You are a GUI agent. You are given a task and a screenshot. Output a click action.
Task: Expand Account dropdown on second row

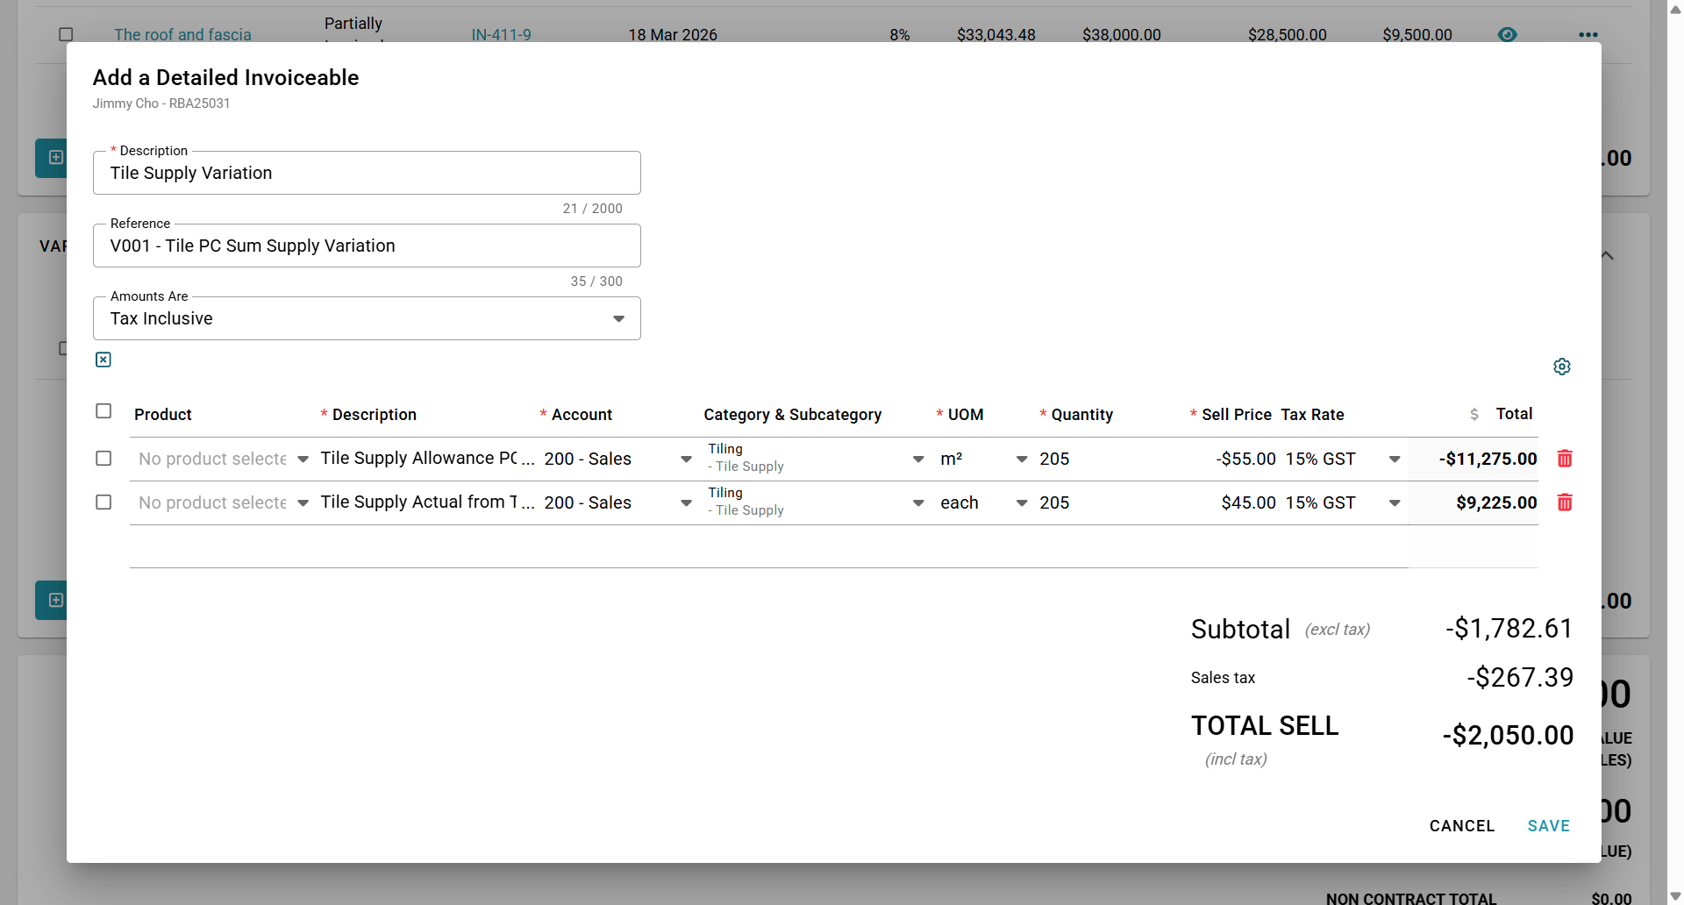point(686,502)
